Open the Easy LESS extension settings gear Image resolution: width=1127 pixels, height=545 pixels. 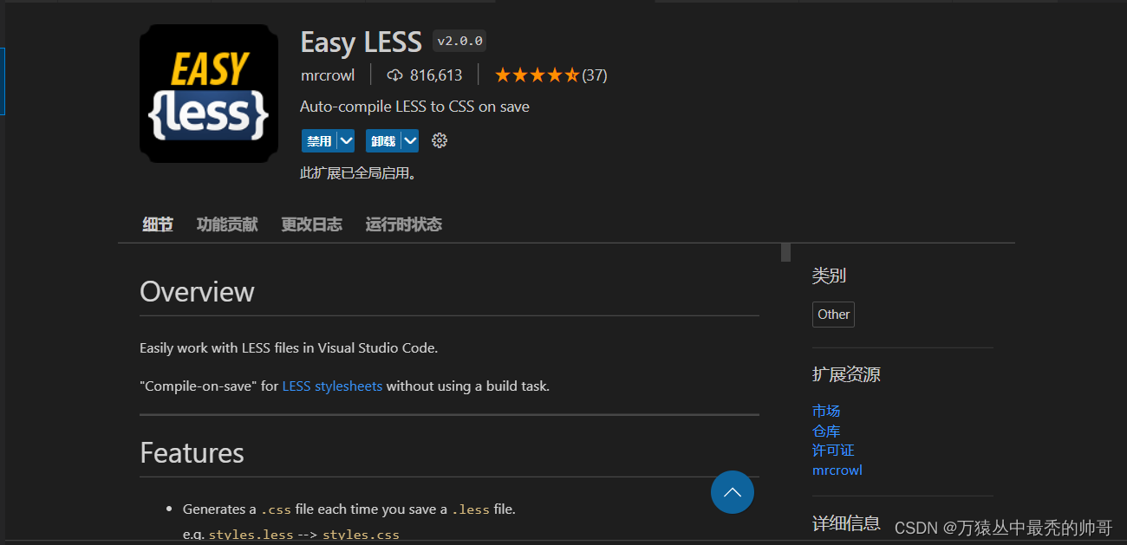(x=439, y=139)
